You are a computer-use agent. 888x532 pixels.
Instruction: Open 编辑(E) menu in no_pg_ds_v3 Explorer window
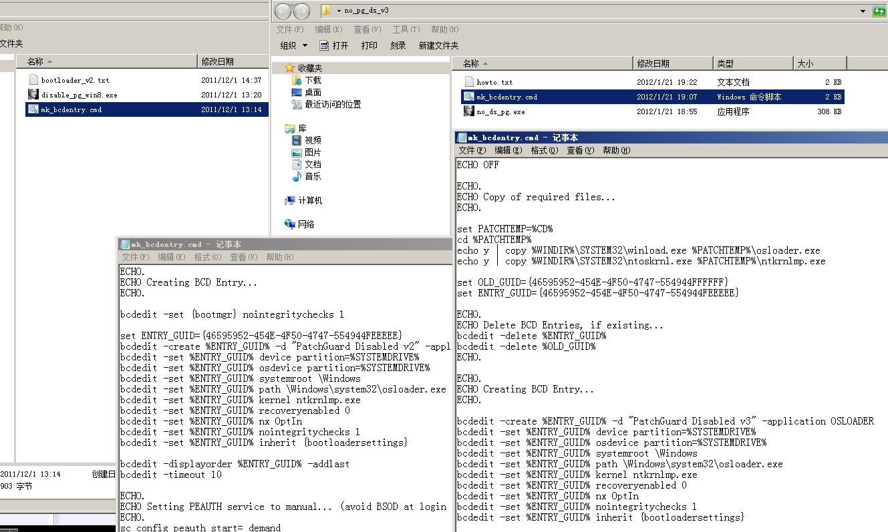coord(329,29)
